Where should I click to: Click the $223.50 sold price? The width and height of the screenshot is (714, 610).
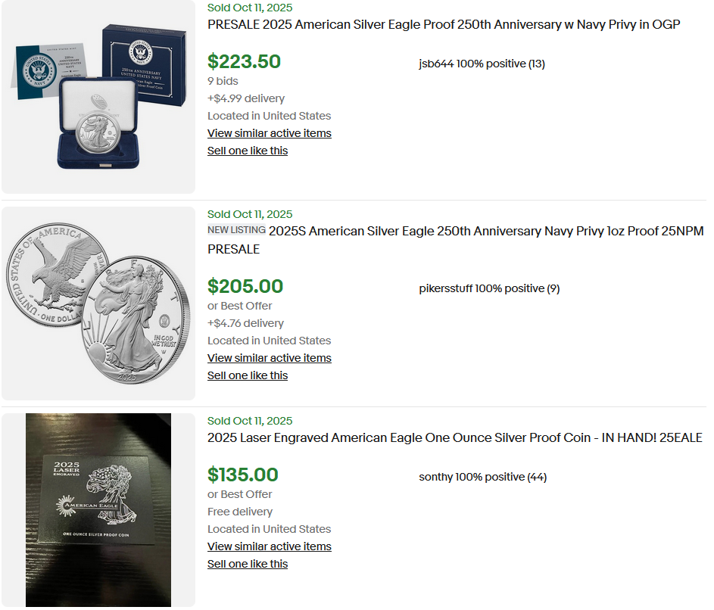click(x=244, y=61)
